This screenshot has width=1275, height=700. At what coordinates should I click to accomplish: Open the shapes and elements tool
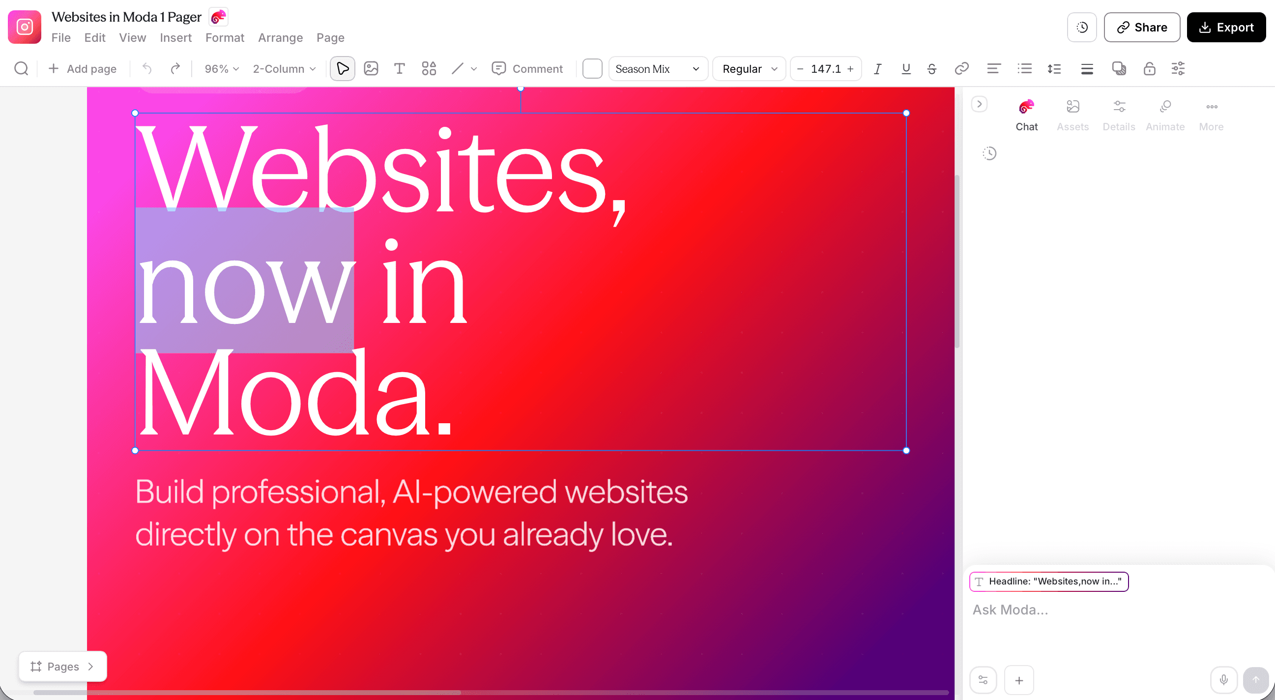click(429, 68)
